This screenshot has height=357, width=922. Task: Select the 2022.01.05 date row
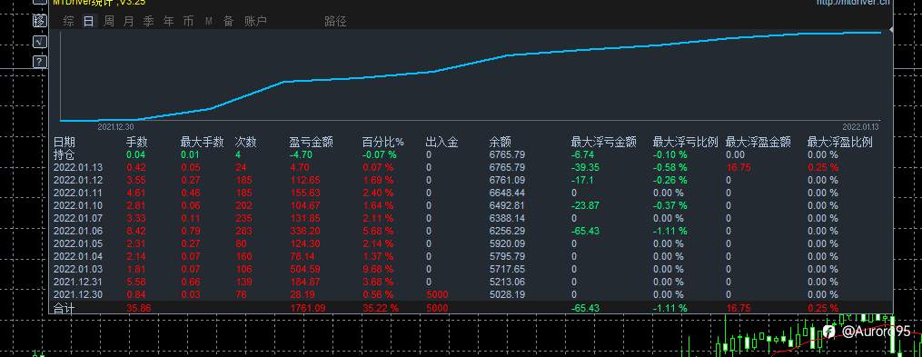coord(77,243)
